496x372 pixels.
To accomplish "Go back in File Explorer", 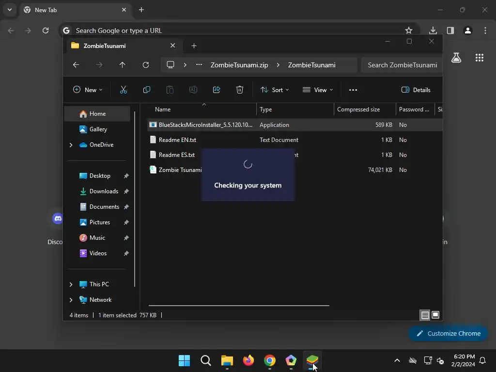I will pyautogui.click(x=76, y=65).
